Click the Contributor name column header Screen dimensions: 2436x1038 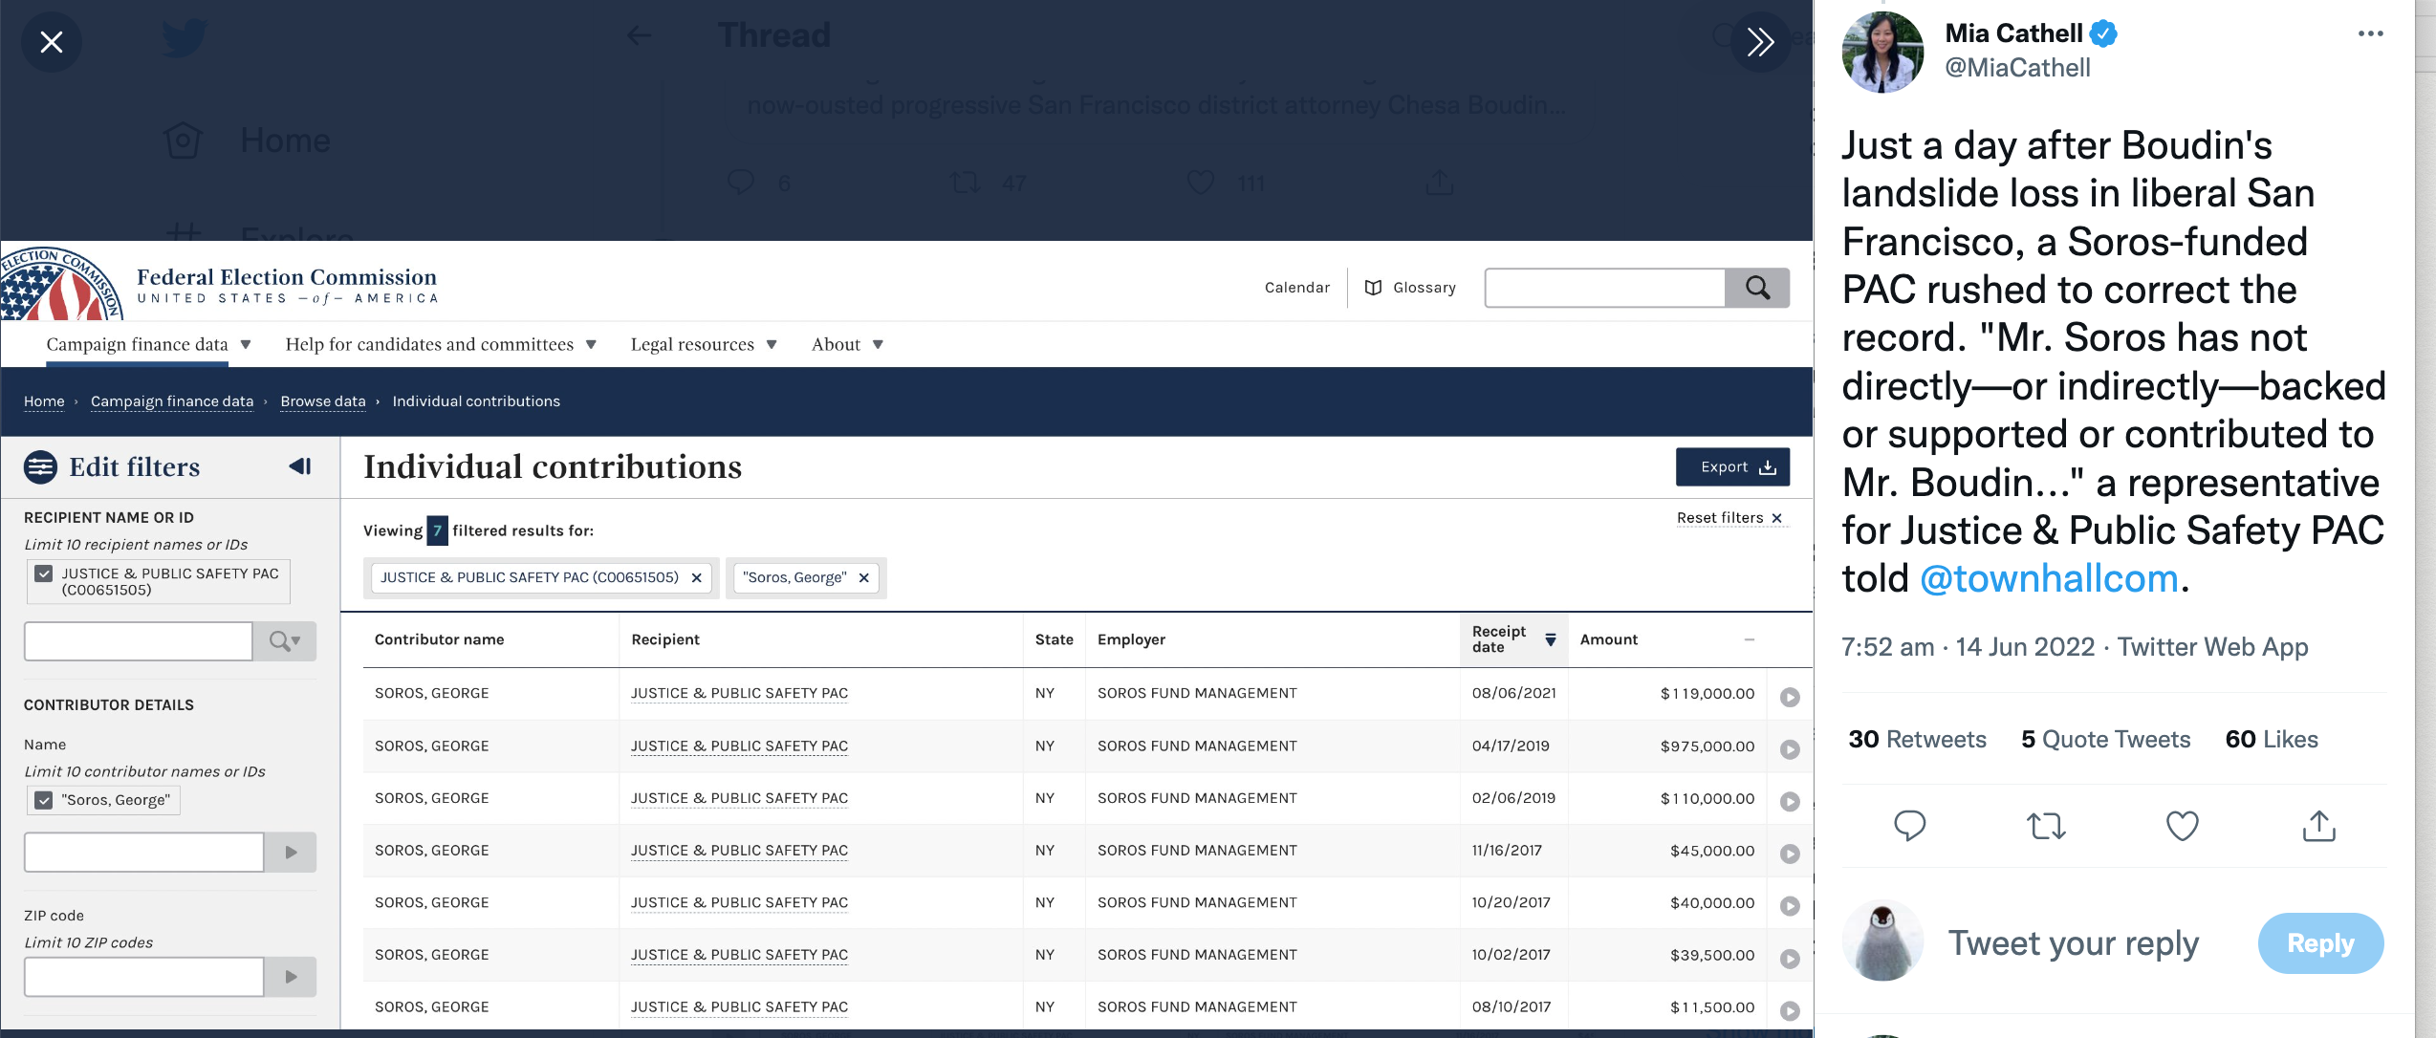[439, 639]
